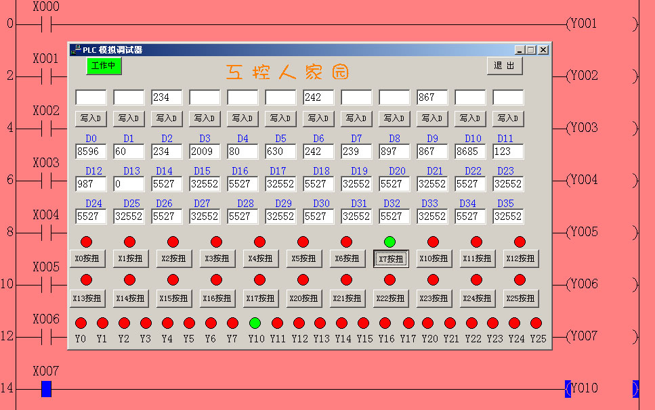655x410 pixels.
Task: Toggle the X0按扭 input button
Action: (x=87, y=258)
